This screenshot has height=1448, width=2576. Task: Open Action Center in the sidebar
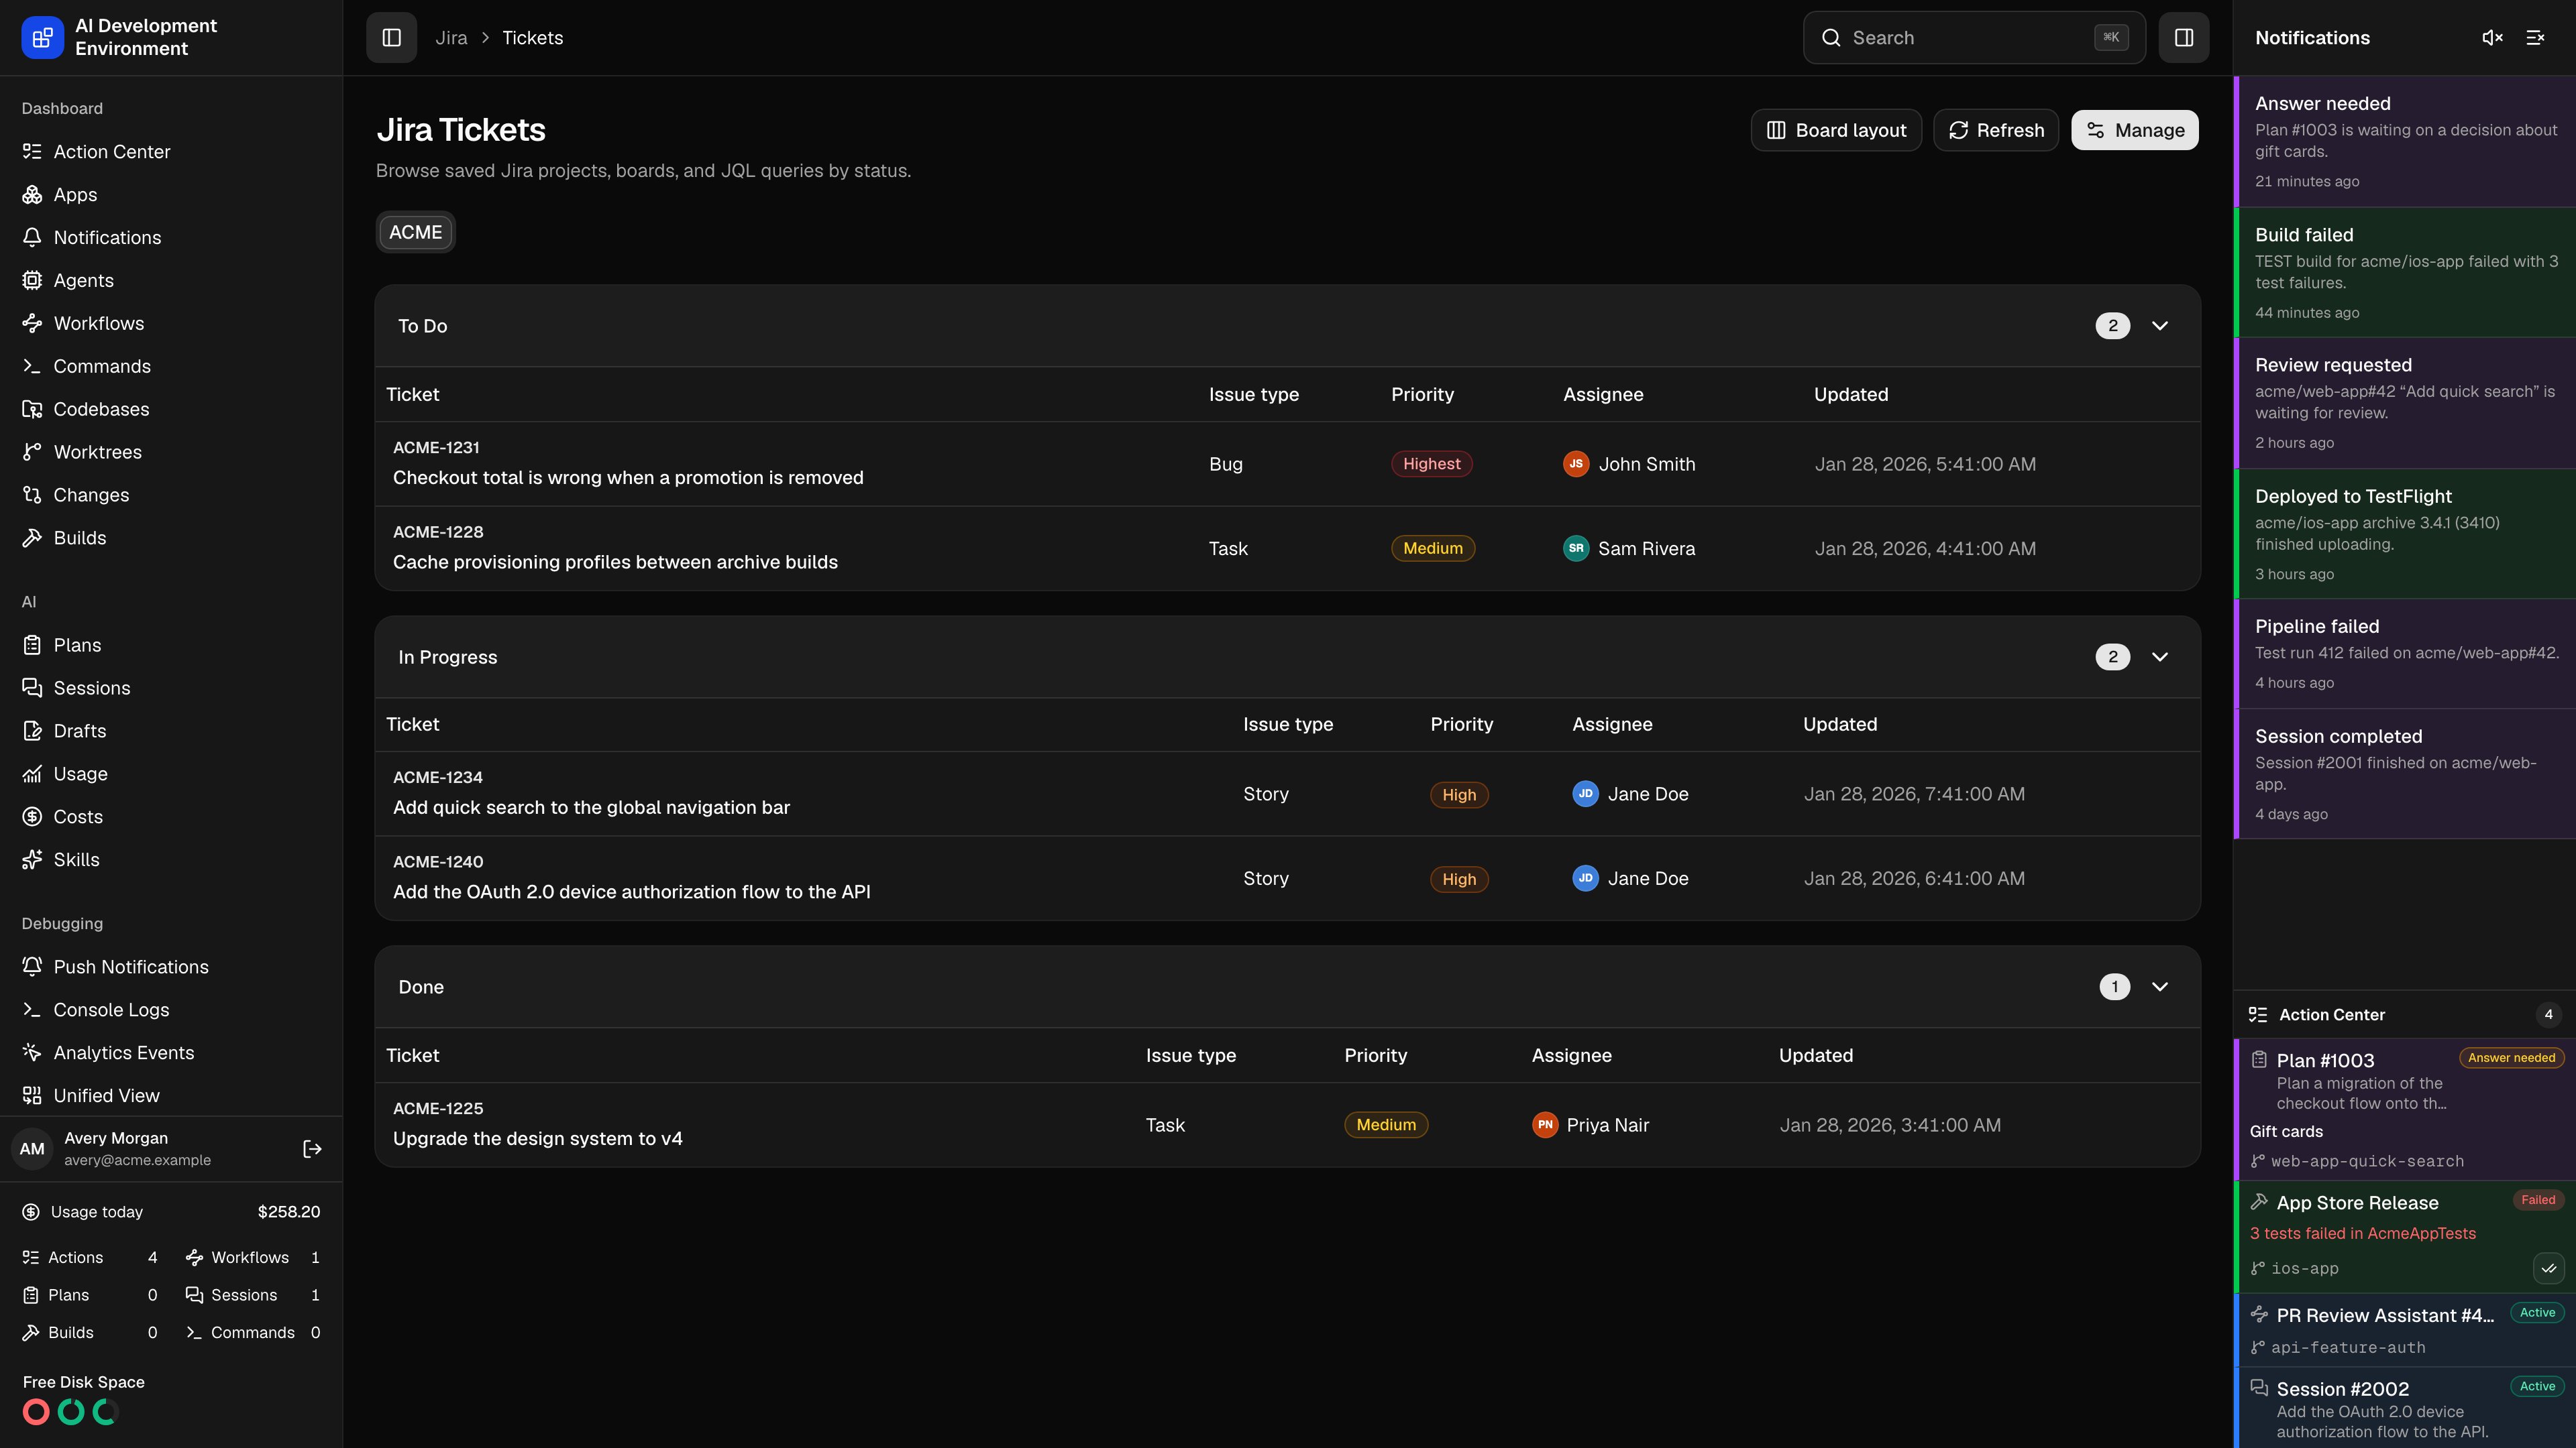(171, 152)
